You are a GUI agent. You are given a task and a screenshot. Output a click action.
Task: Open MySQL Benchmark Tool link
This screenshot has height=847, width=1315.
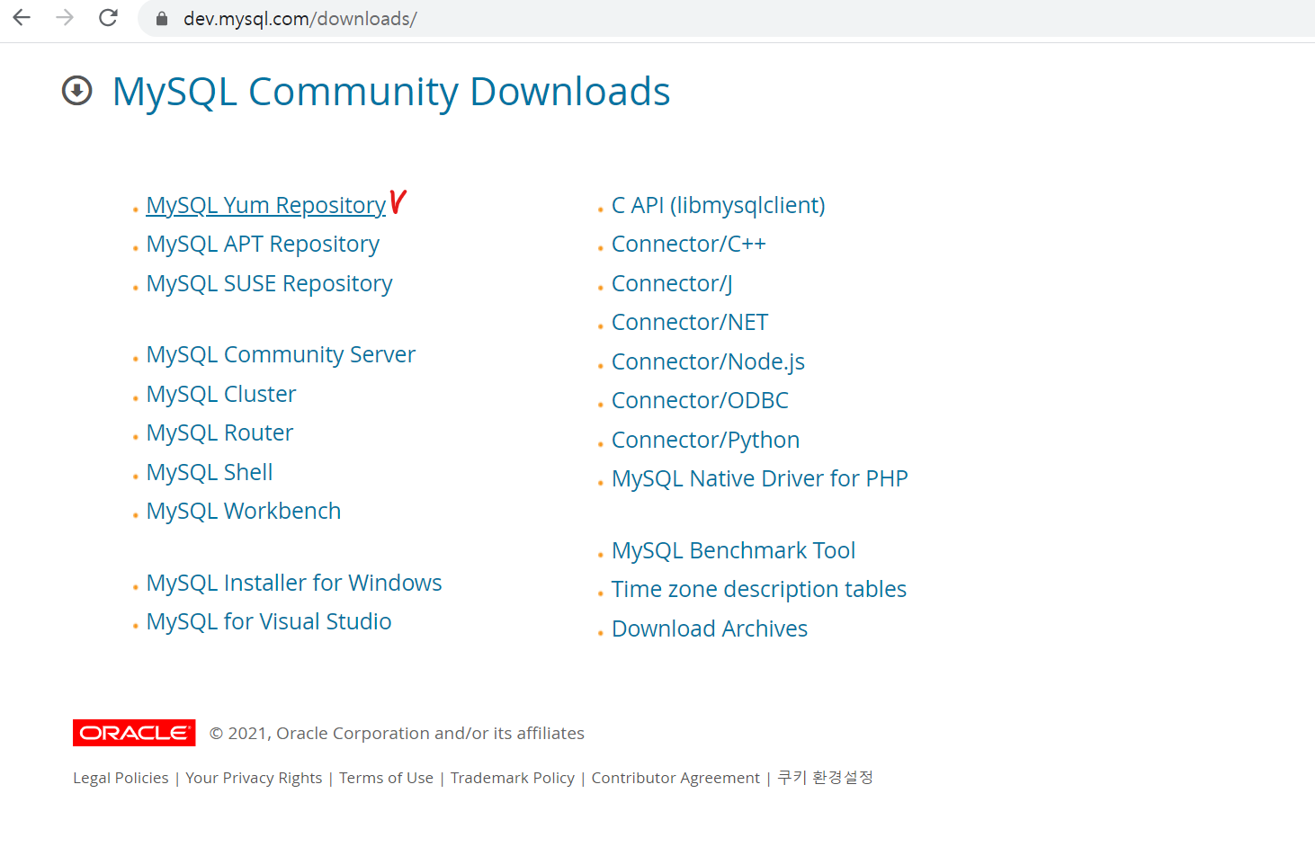[x=733, y=550]
